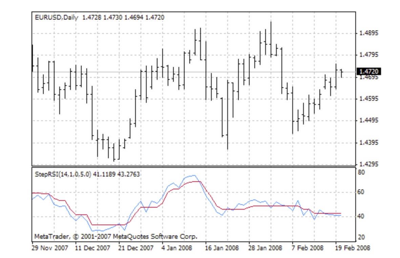Click the 7 Feb 2008 date label
Viewport: 400px width, 258px height.
pyautogui.click(x=308, y=248)
